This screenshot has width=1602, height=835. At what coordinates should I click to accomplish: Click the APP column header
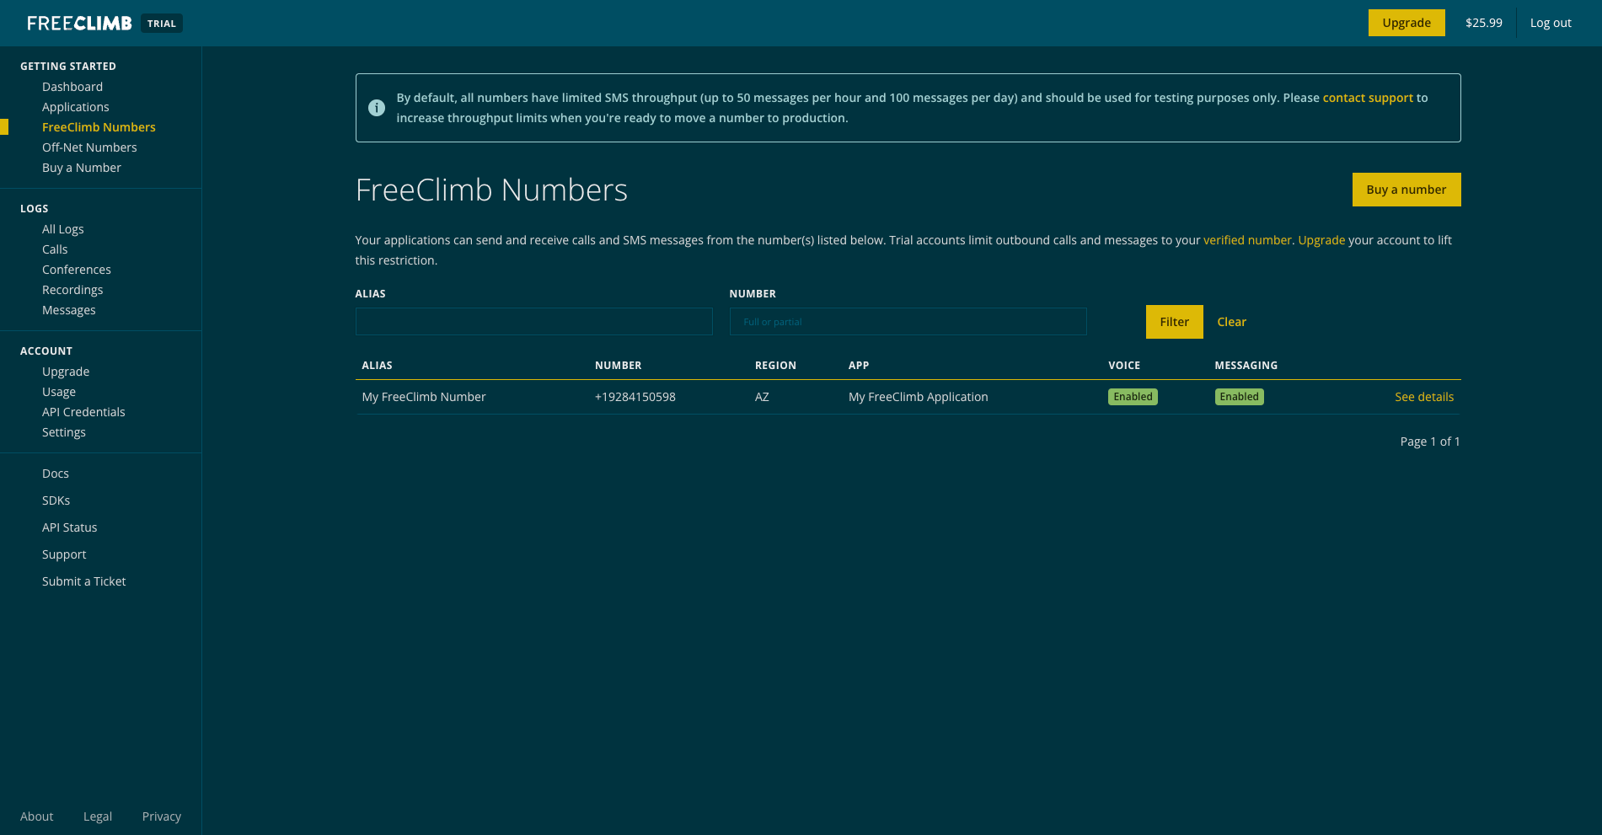coord(859,366)
